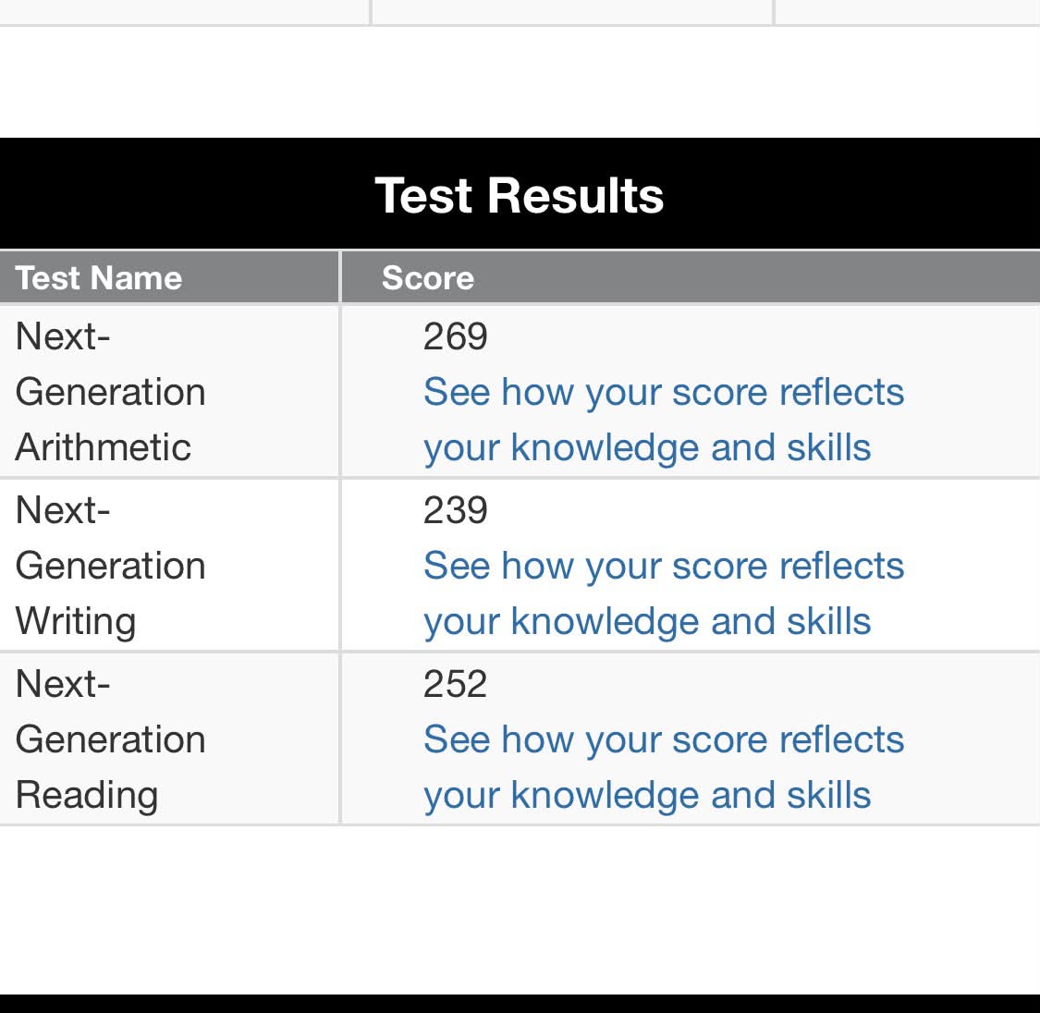Screen dimensions: 1040x1013
Task: Click the black bar at the page bottom
Action: click(x=520, y=1004)
